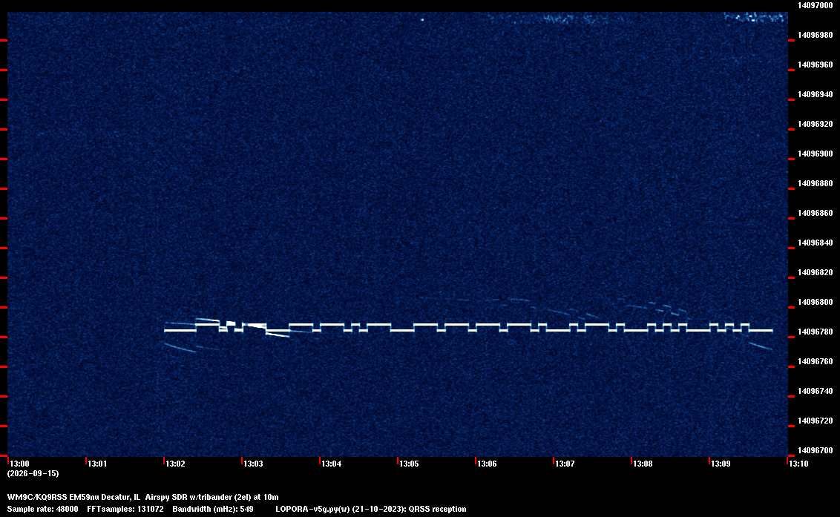Click the LOPORA-v5g.py QRSS reception text
The width and height of the screenshot is (840, 517).
point(371,509)
